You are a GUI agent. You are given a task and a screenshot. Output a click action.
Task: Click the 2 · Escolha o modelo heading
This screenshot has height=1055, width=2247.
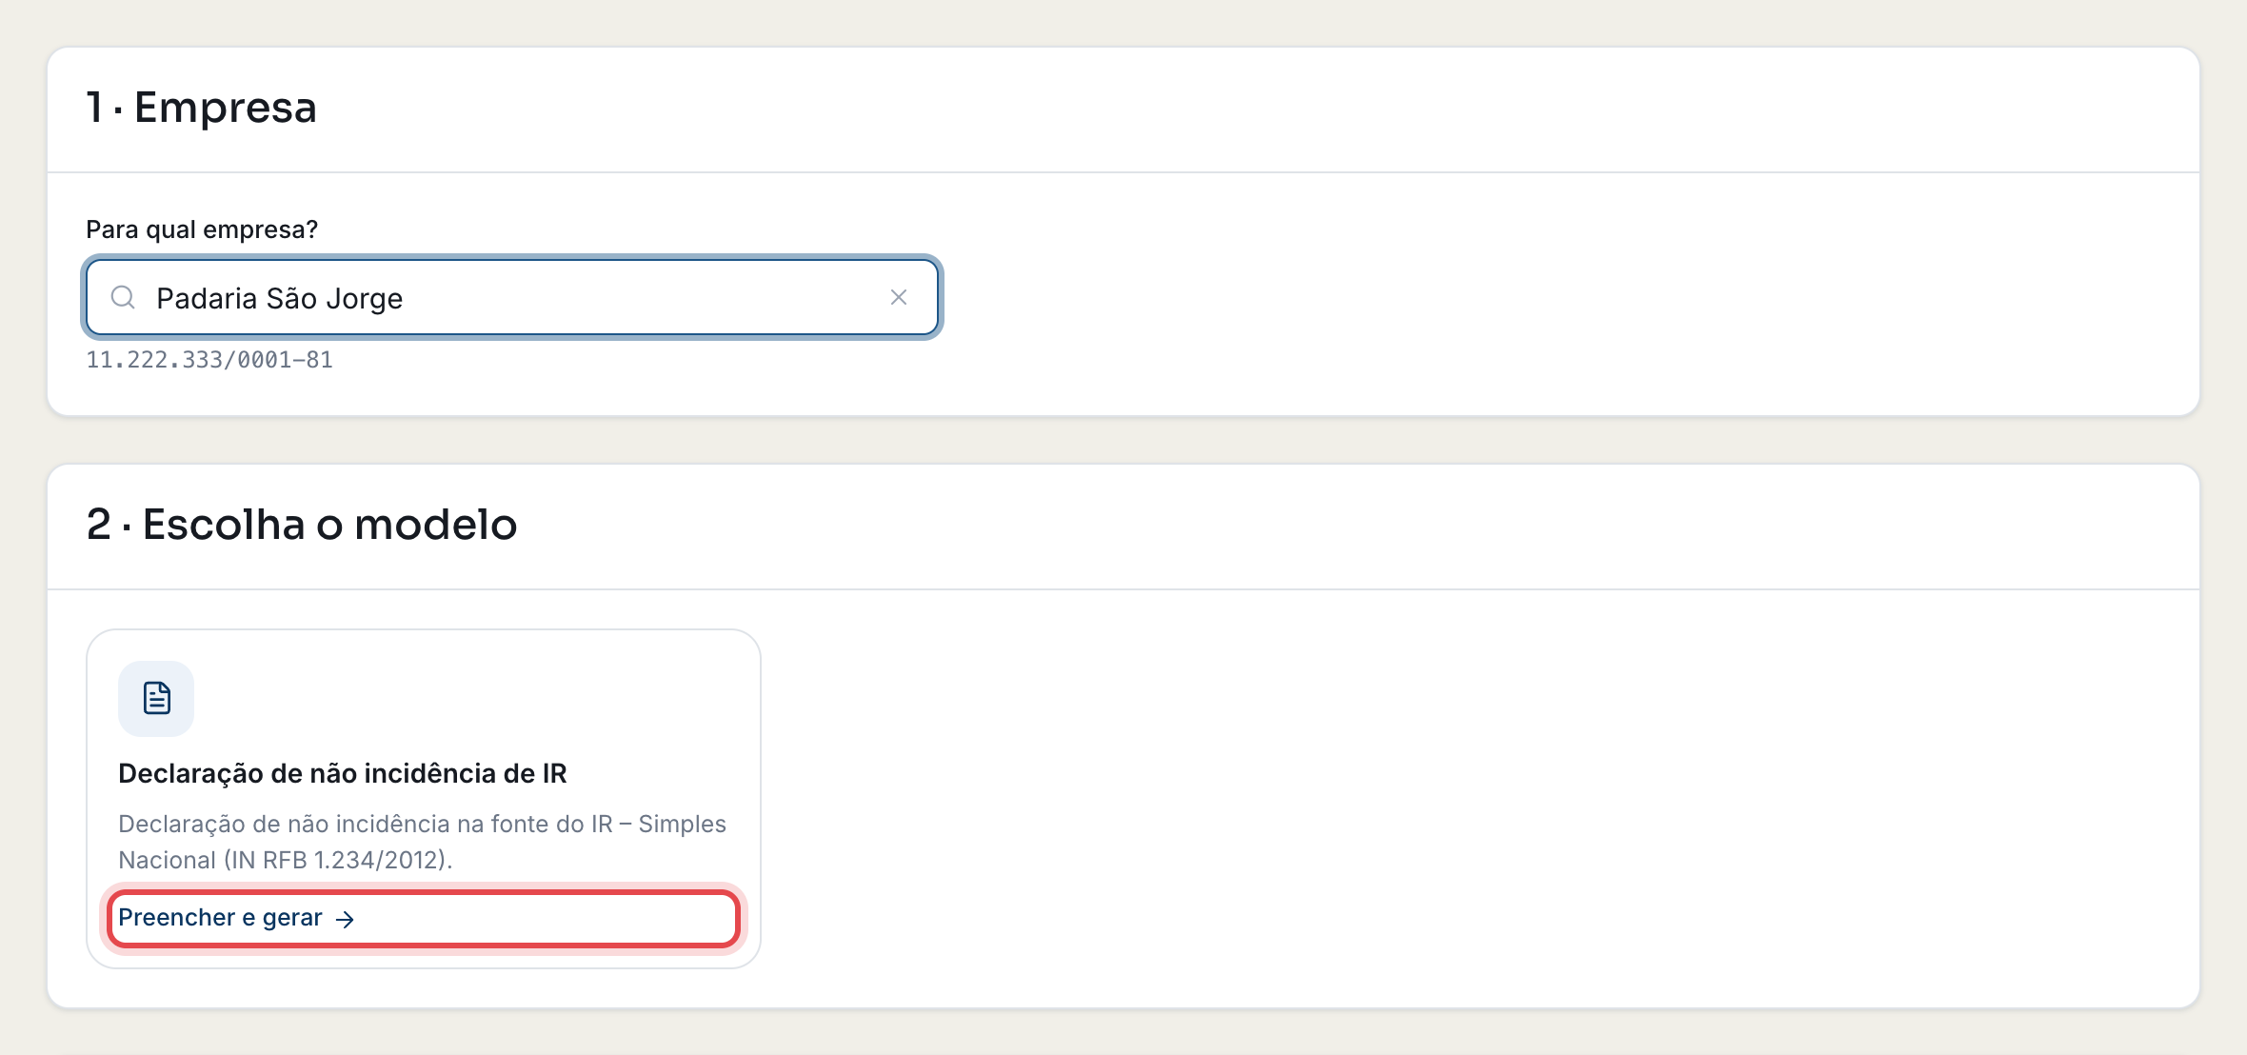302,525
